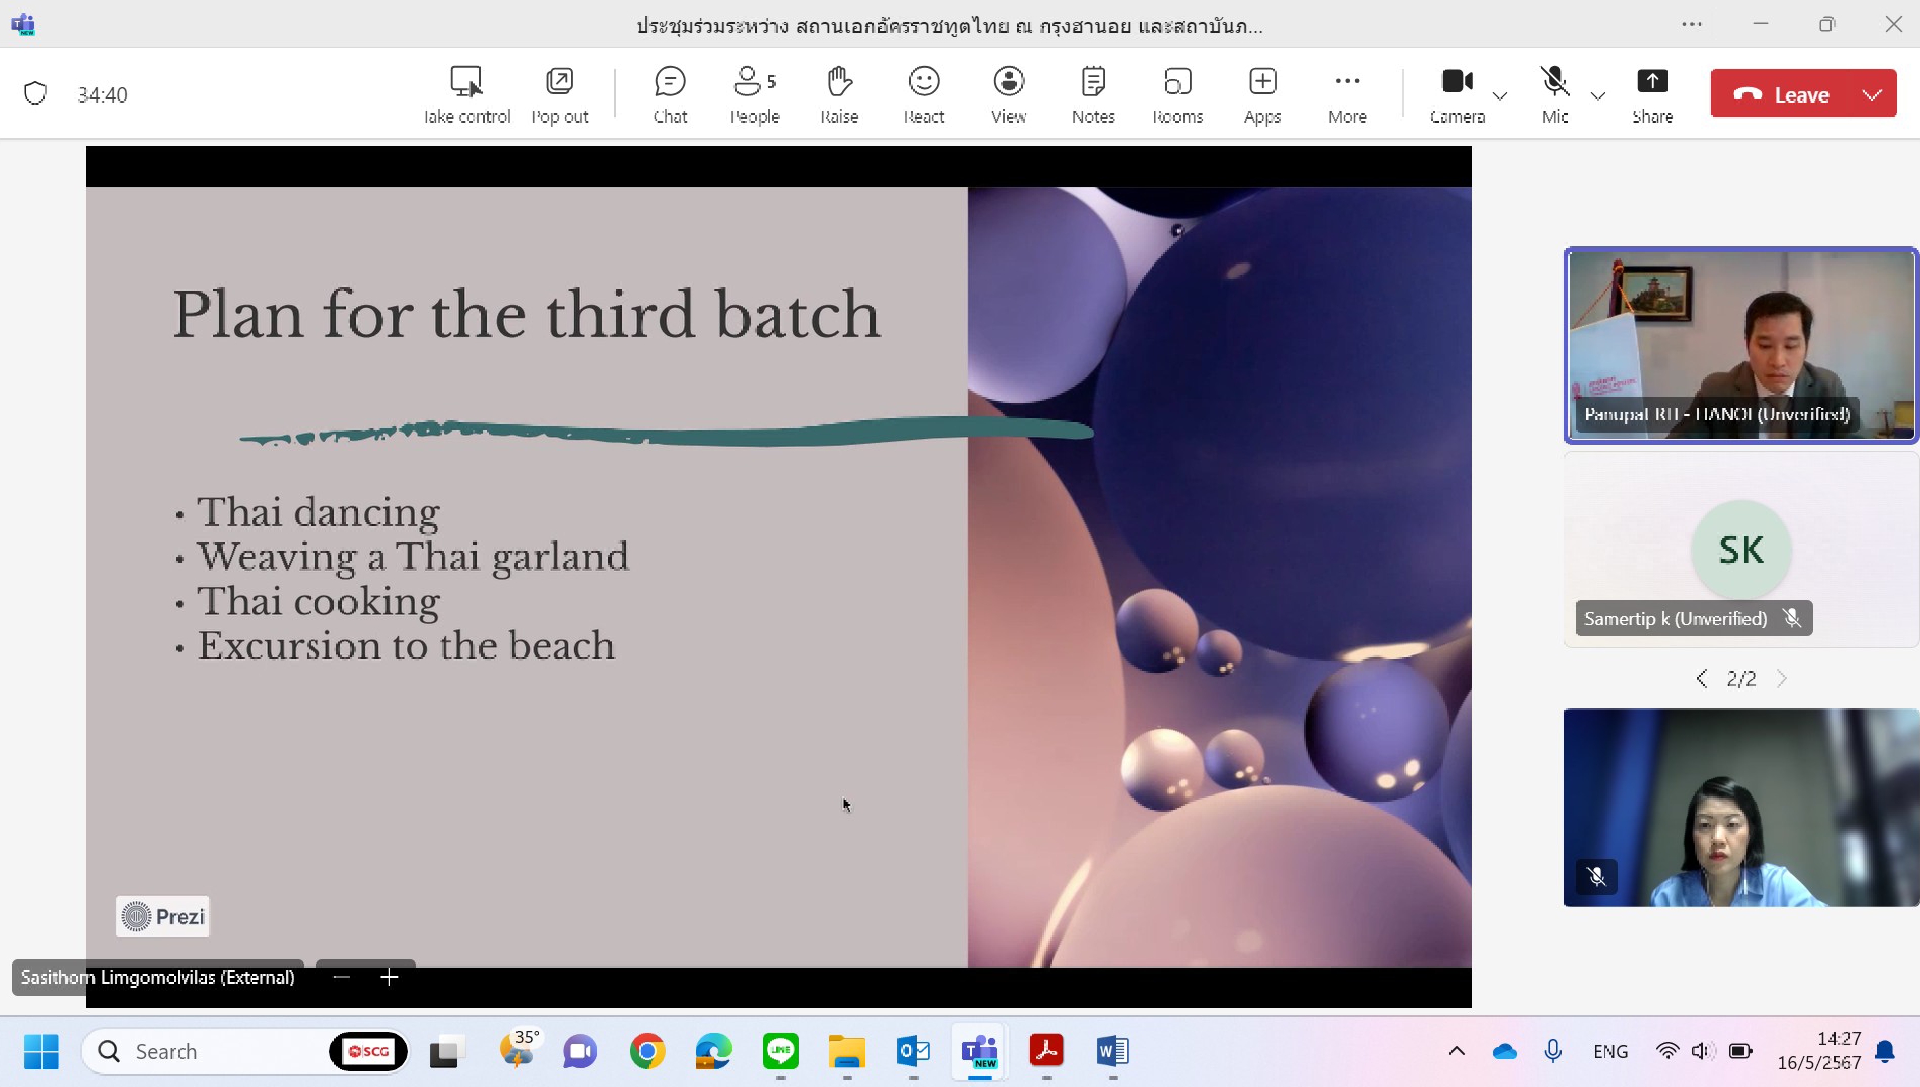Open Outlook from the taskbar

[913, 1051]
